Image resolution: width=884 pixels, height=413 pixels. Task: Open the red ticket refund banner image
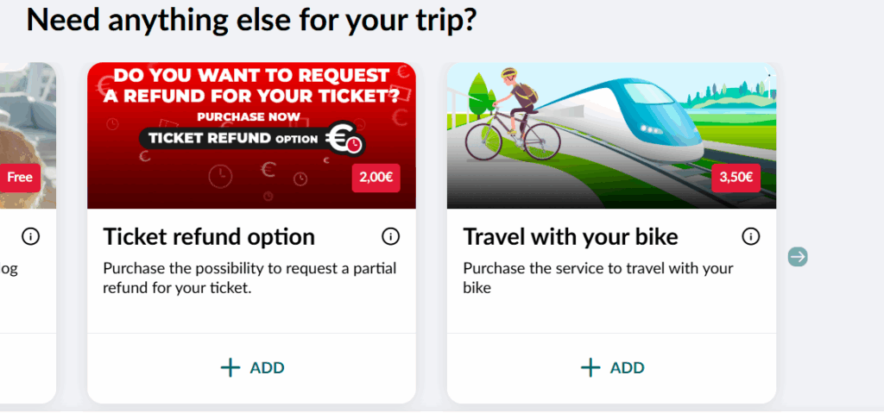pyautogui.click(x=251, y=135)
